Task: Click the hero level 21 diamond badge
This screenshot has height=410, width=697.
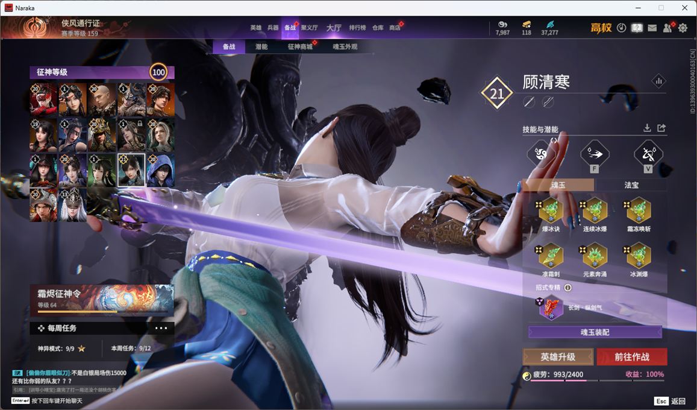Action: 496,93
